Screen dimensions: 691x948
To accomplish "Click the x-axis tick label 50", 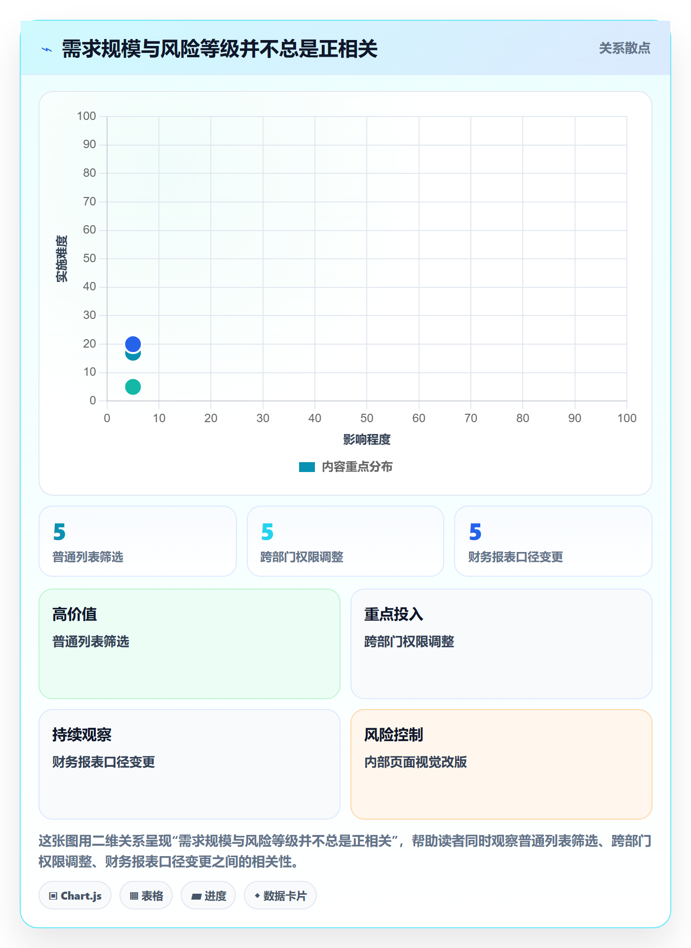I will 367,418.
